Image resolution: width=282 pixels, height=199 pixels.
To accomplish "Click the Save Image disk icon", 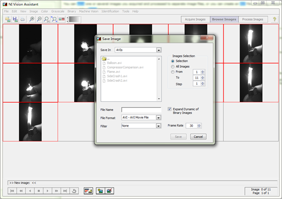I will tap(15, 19).
